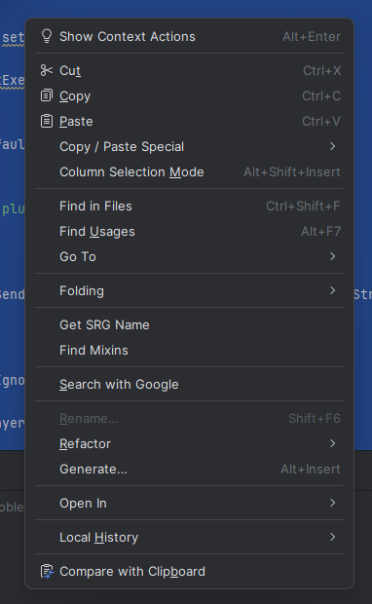This screenshot has width=372, height=604.
Task: Click the Alt+Shift+Insert shortcut text
Action: [x=292, y=171]
